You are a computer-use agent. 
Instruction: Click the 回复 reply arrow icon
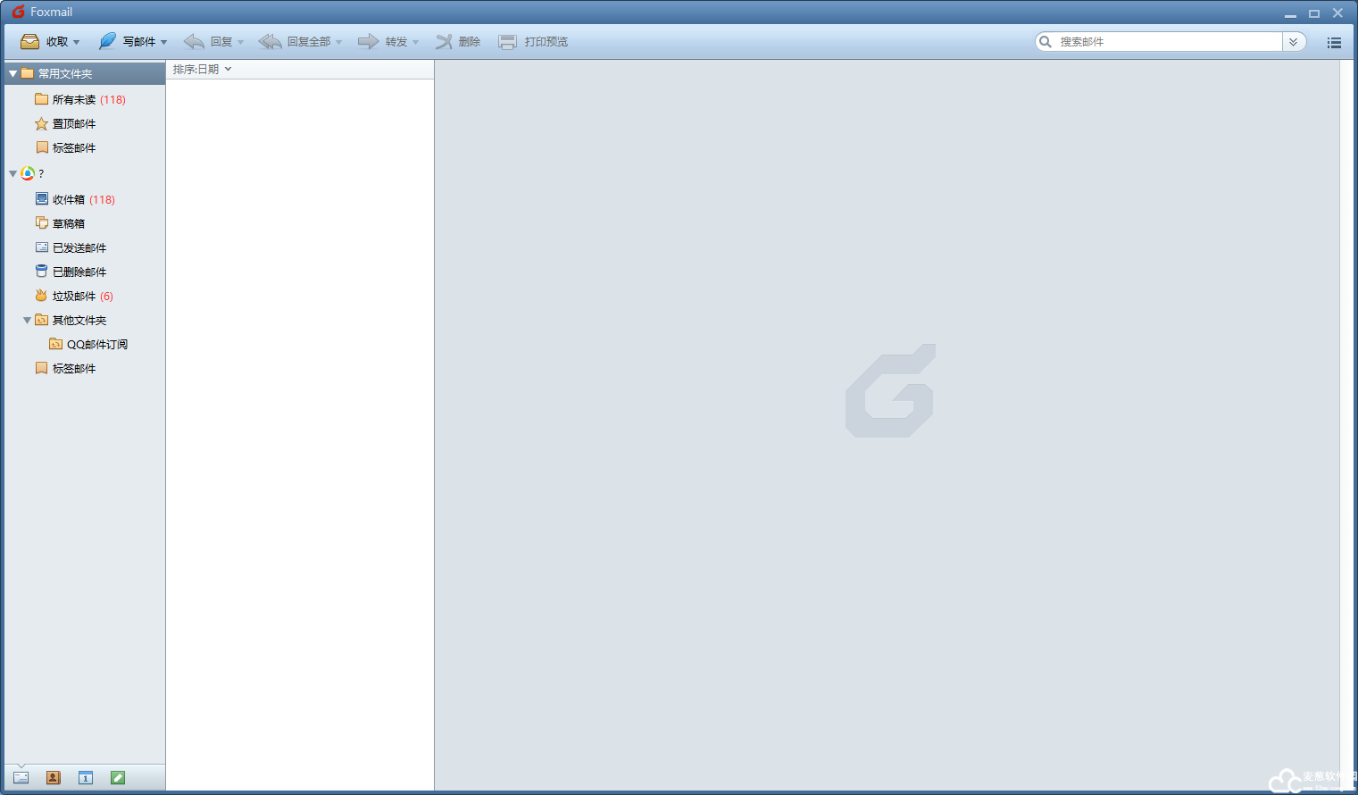pos(194,41)
